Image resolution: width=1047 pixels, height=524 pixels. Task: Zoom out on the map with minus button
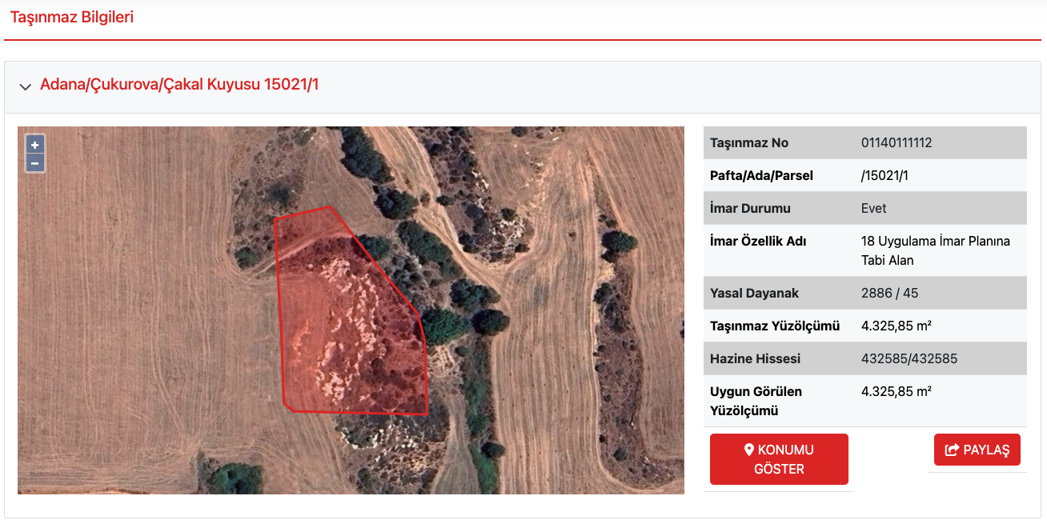coord(35,163)
